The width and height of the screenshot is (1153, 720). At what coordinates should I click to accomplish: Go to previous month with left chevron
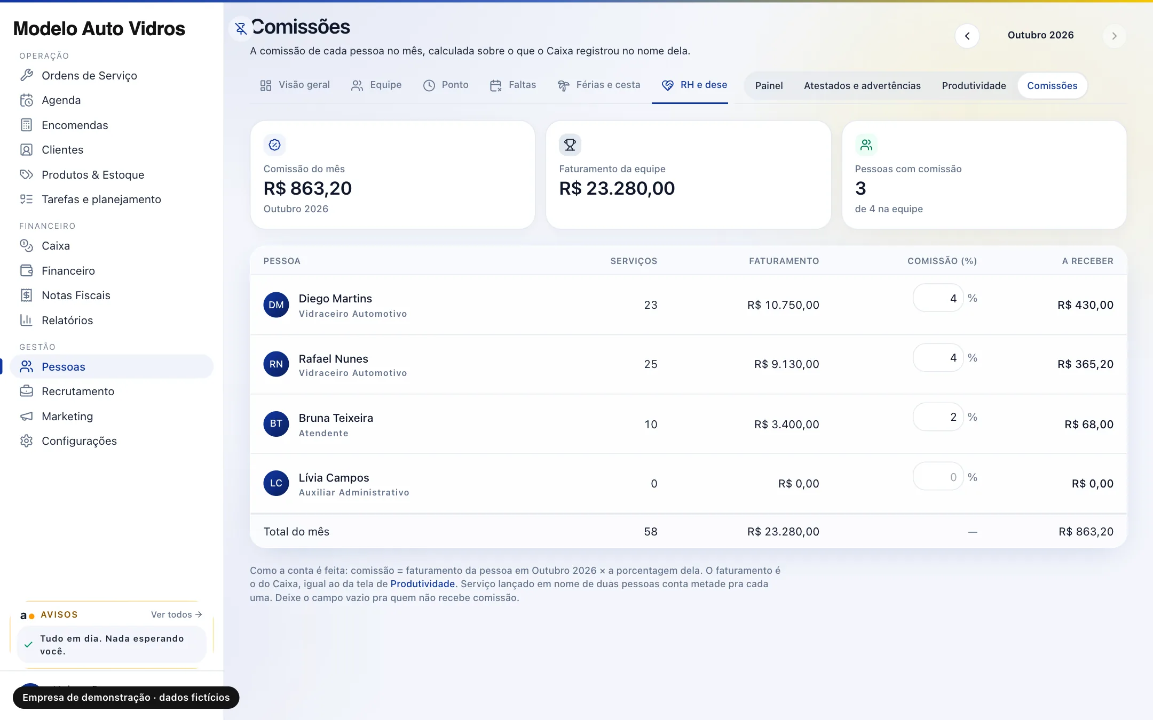click(x=967, y=36)
